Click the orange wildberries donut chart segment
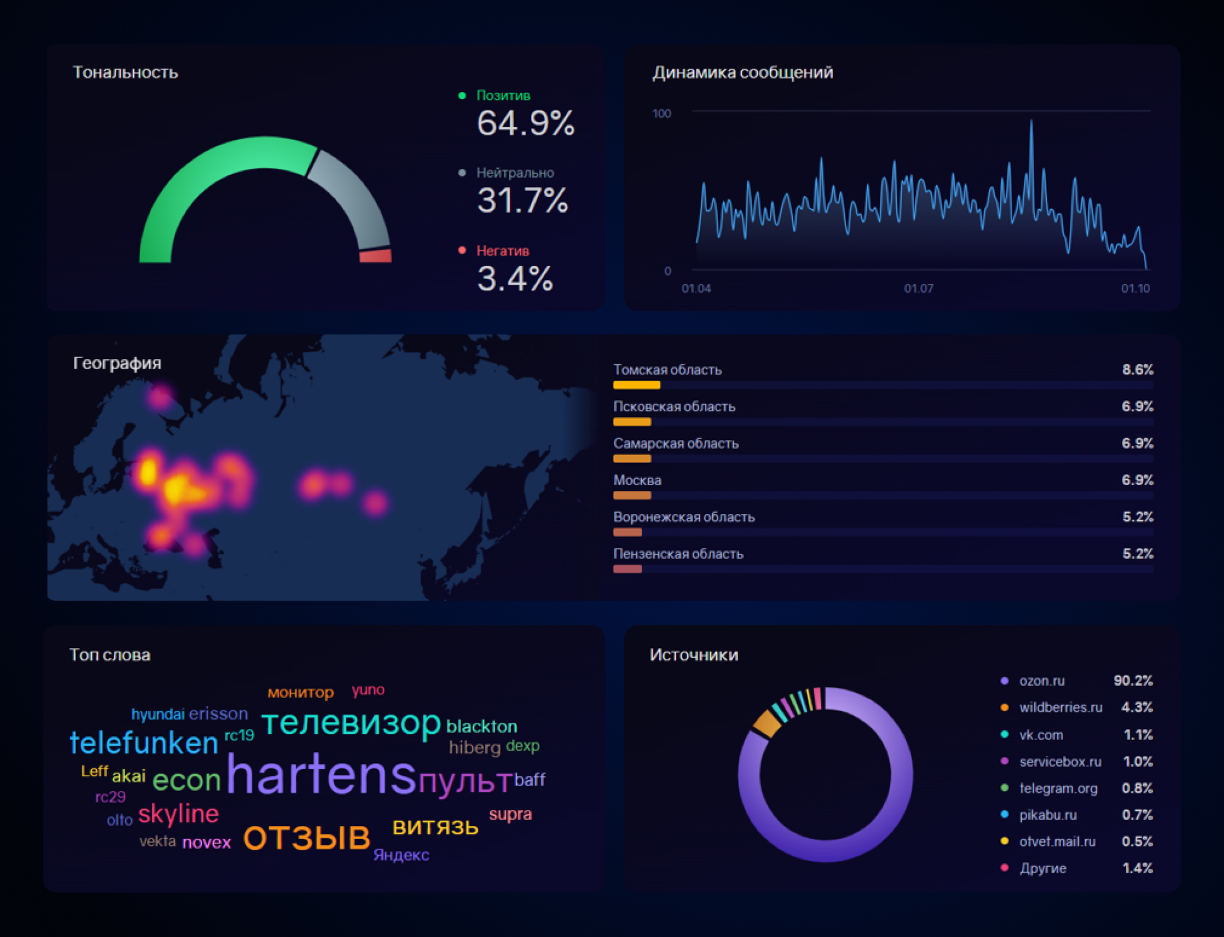This screenshot has width=1224, height=937. (767, 724)
